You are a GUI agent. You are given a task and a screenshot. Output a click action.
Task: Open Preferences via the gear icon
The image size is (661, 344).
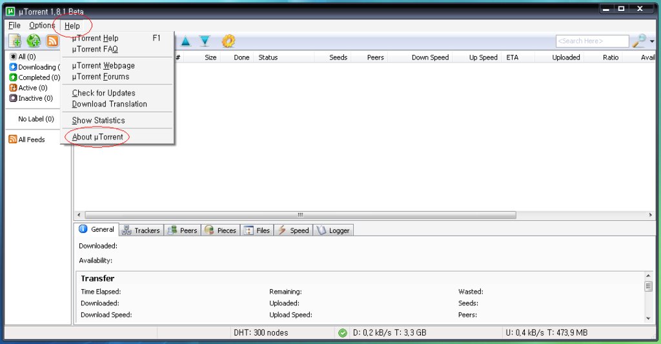pos(229,41)
